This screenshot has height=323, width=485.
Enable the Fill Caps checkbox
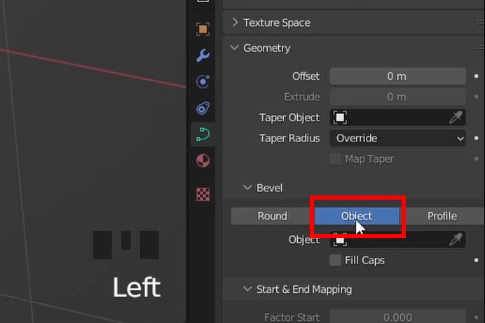pos(335,260)
